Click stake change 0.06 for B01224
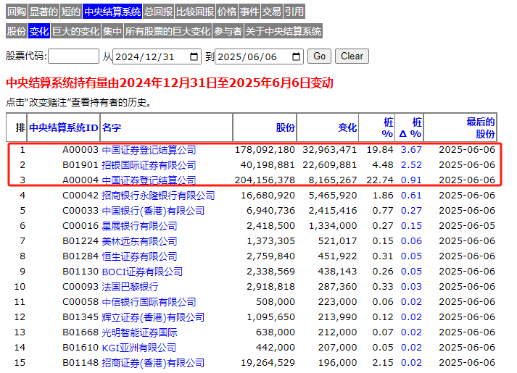This screenshot has height=373, width=517. [411, 241]
